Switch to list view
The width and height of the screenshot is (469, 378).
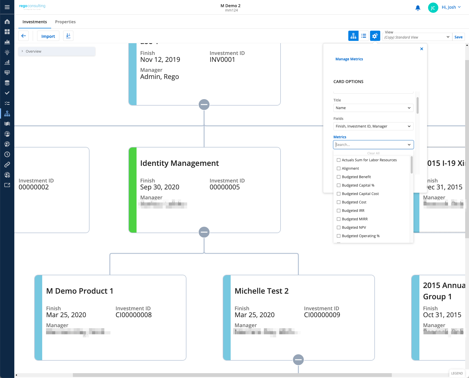[364, 36]
